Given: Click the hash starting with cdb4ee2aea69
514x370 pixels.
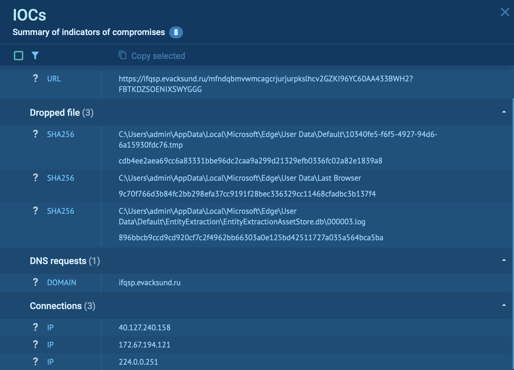Looking at the screenshot, I should pos(250,161).
